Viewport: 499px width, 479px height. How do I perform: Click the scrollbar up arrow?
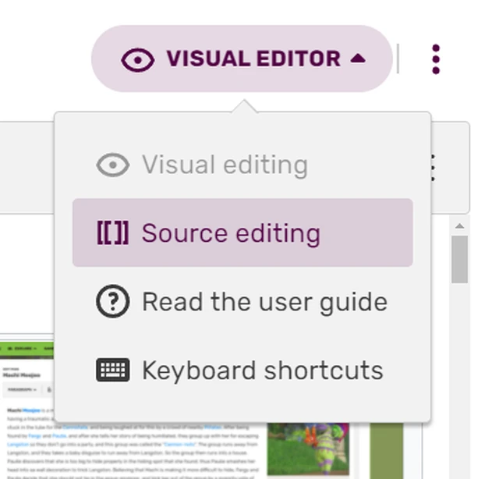(459, 227)
